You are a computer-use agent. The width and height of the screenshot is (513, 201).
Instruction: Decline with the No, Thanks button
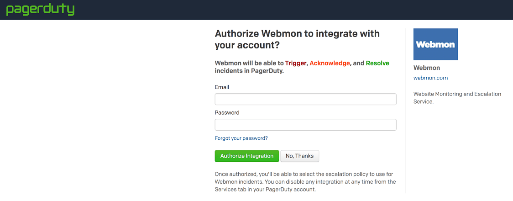pyautogui.click(x=299, y=156)
